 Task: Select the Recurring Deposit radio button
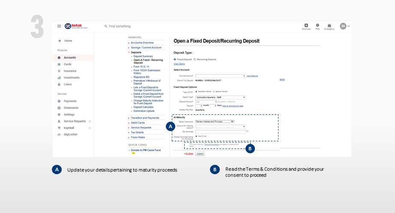(x=195, y=59)
